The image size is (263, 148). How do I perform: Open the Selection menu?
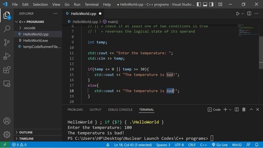point(40,5)
